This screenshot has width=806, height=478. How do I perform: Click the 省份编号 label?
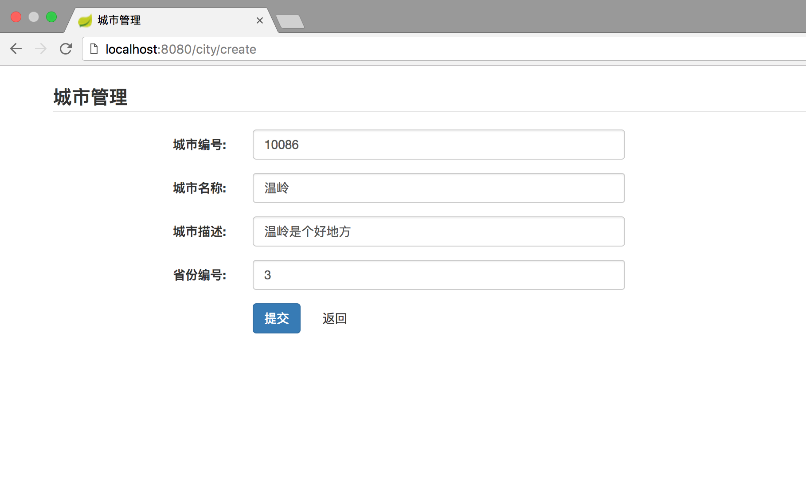(x=200, y=275)
